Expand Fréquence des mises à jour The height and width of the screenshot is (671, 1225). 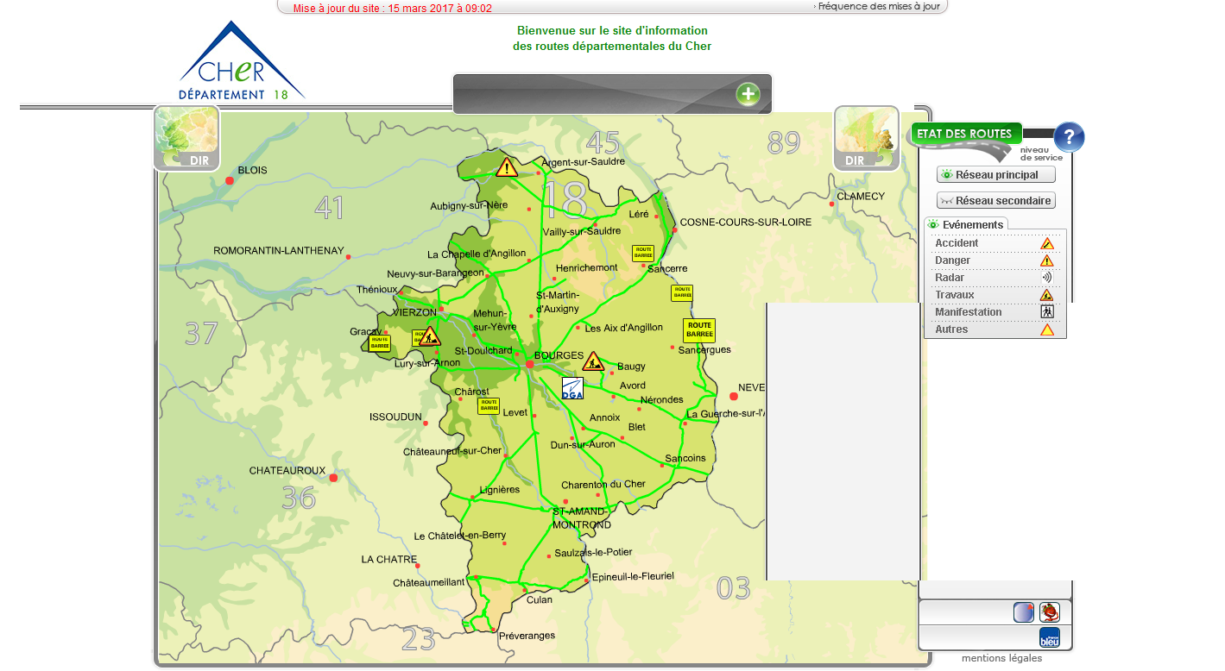pyautogui.click(x=877, y=7)
